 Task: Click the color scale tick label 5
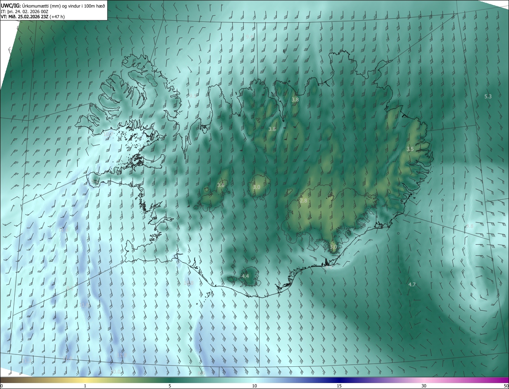pos(170,386)
